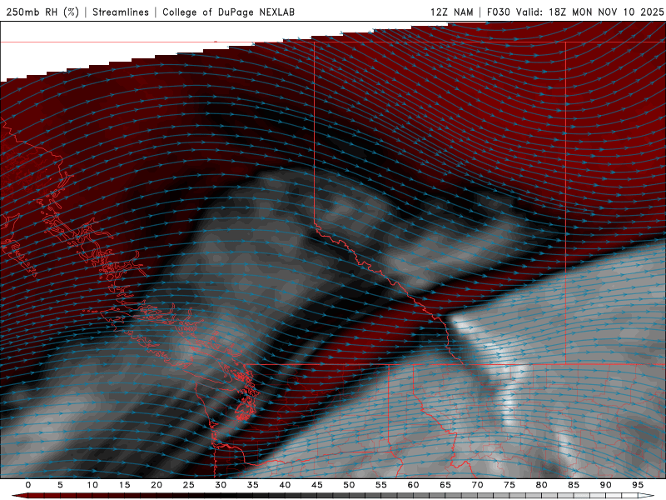The height and width of the screenshot is (500, 666).
Task: Click the 0 value on the colorbar scale
Action: pyautogui.click(x=28, y=485)
